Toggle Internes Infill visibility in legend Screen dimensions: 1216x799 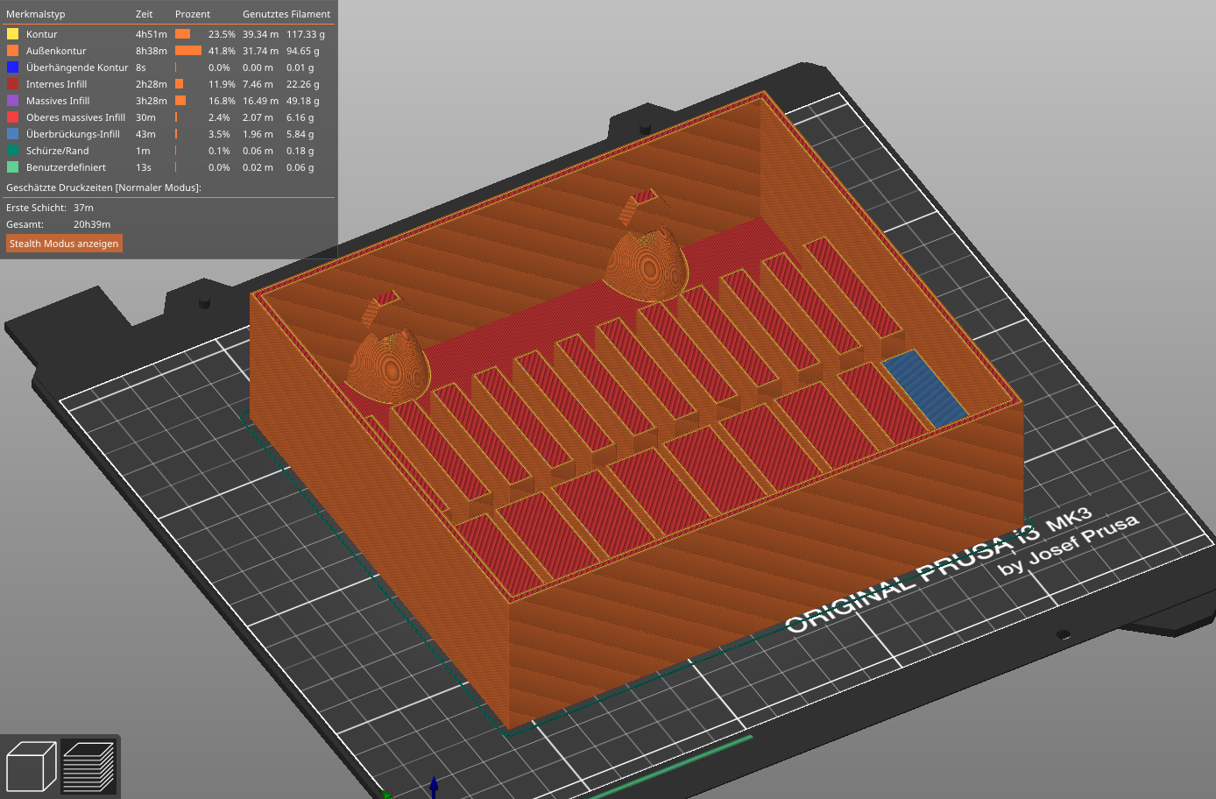click(167, 84)
